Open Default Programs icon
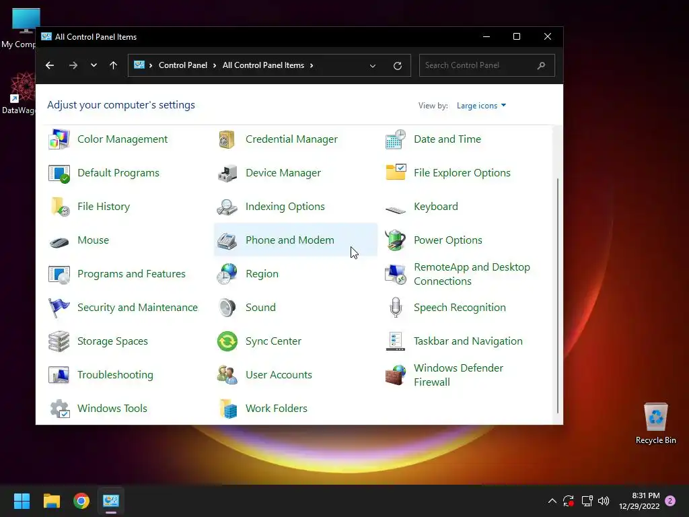The width and height of the screenshot is (689, 517). coord(59,173)
